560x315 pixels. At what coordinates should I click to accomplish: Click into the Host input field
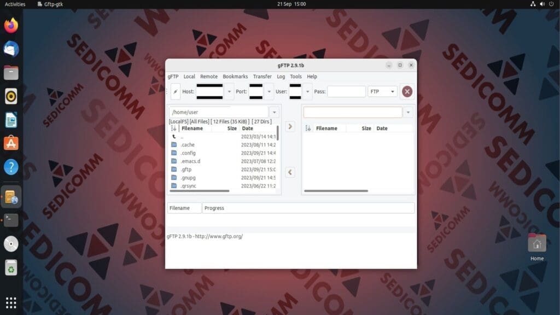[x=209, y=92]
